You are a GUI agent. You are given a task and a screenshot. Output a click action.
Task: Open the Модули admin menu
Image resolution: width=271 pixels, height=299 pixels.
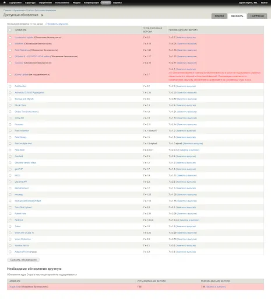(x=76, y=3)
